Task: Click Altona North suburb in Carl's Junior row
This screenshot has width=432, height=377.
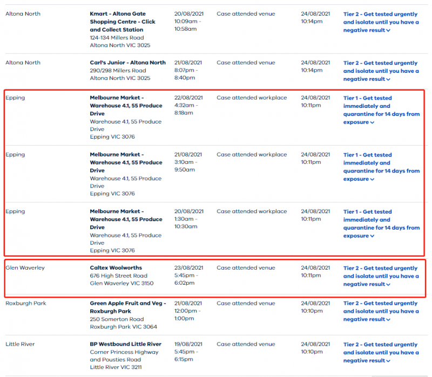Action: (x=23, y=63)
